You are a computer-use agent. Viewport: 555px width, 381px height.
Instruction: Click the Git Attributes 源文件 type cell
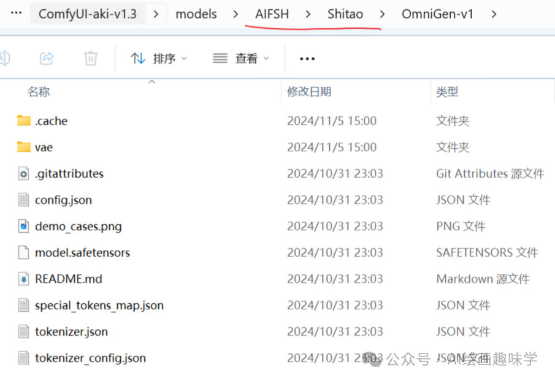(x=490, y=173)
